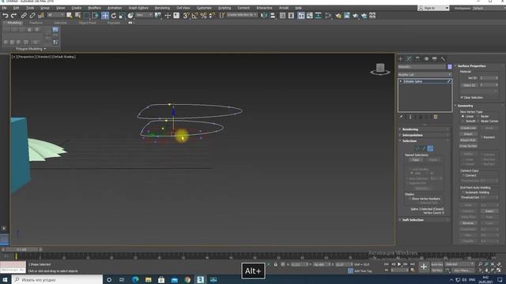Click the Create Line button
The image size is (506, 284).
(x=468, y=128)
